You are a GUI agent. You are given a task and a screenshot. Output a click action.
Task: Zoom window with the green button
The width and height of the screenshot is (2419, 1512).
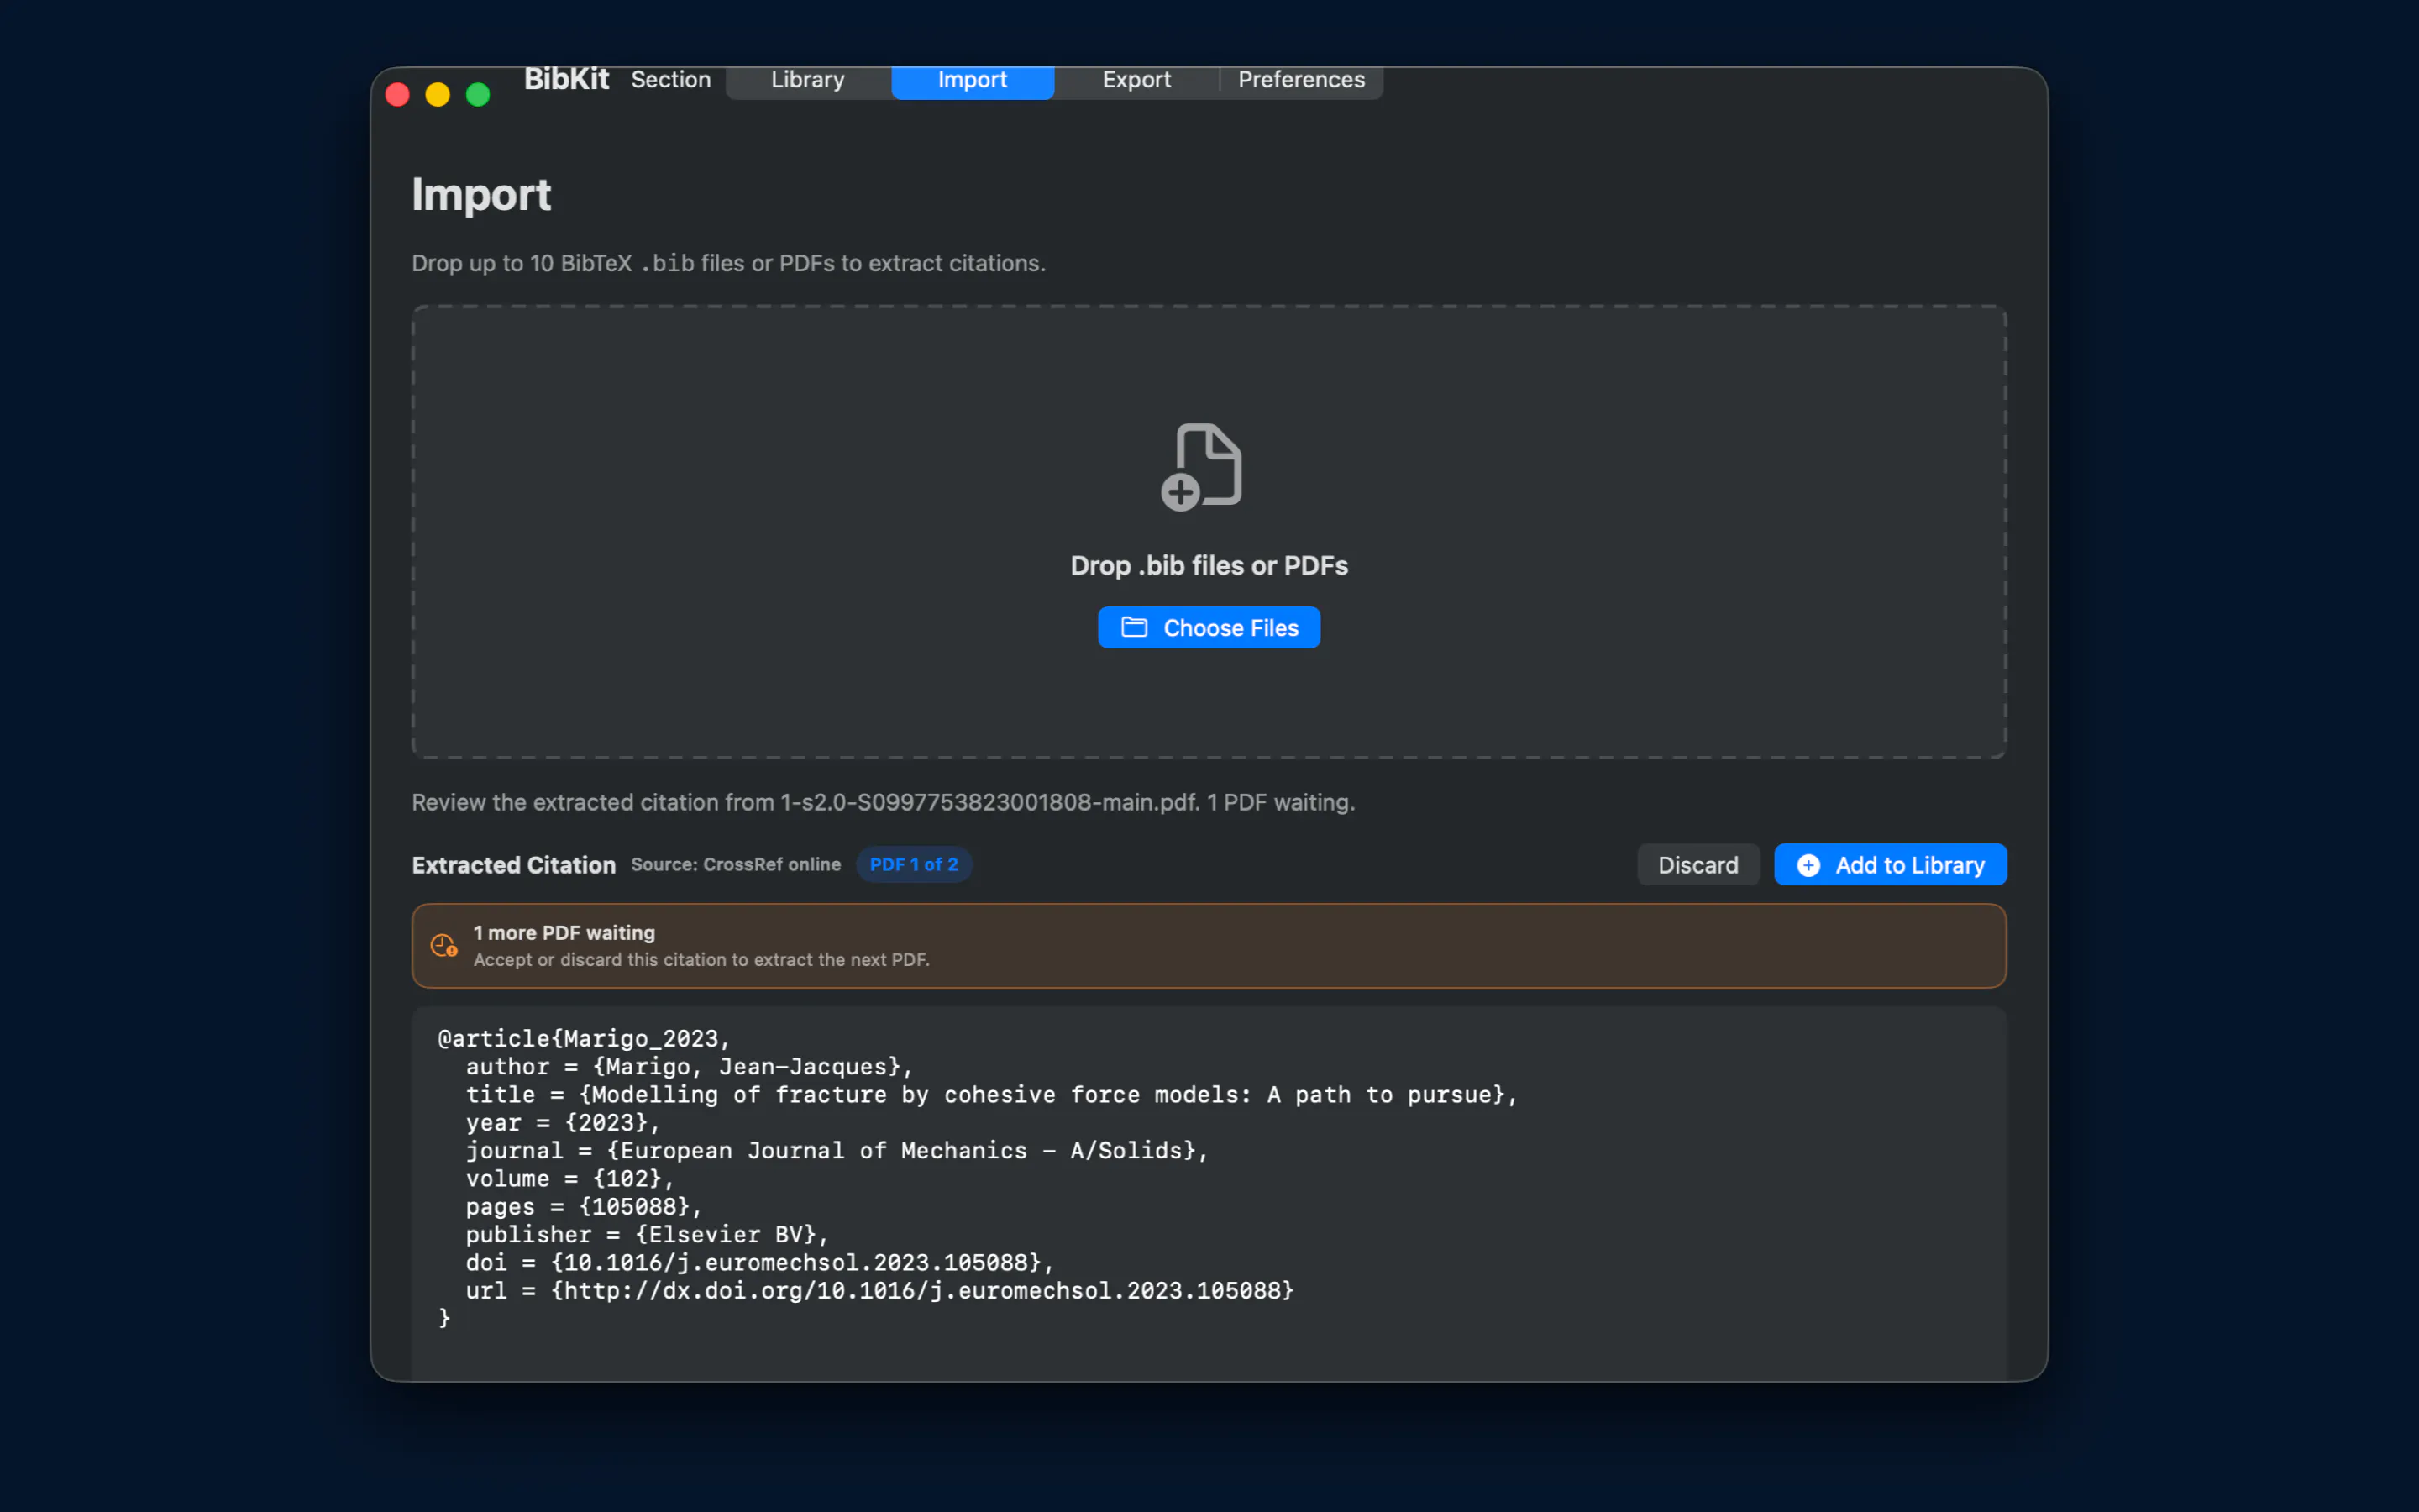tap(478, 95)
